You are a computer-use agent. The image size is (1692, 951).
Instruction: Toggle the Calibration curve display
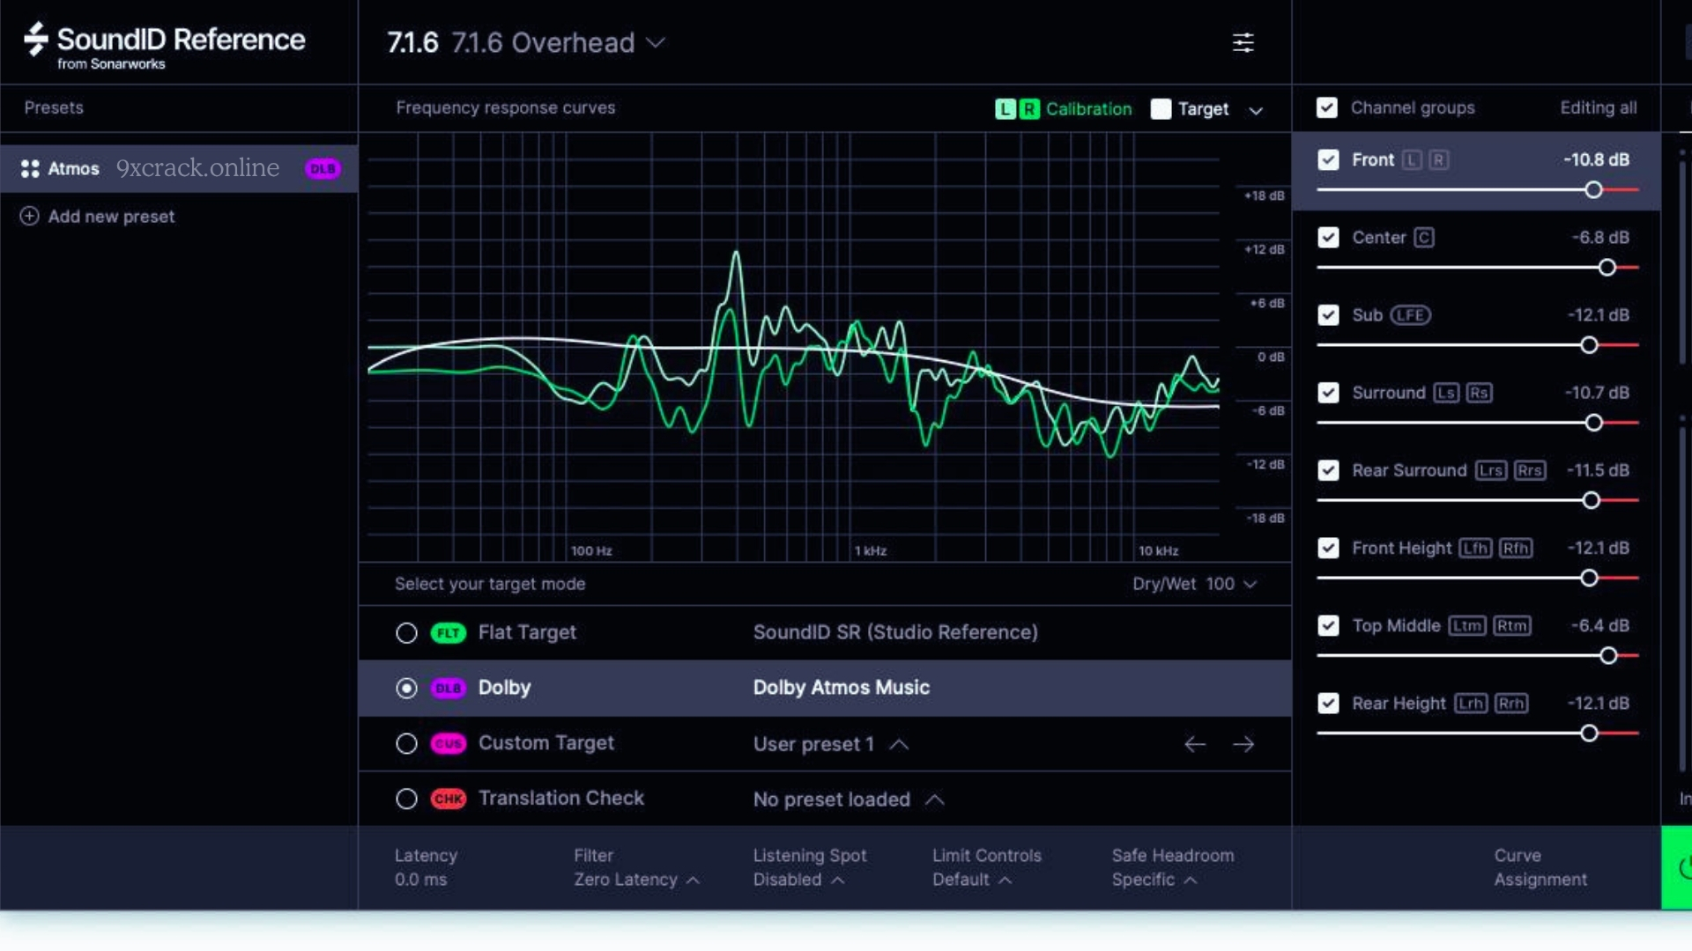tap(1064, 109)
